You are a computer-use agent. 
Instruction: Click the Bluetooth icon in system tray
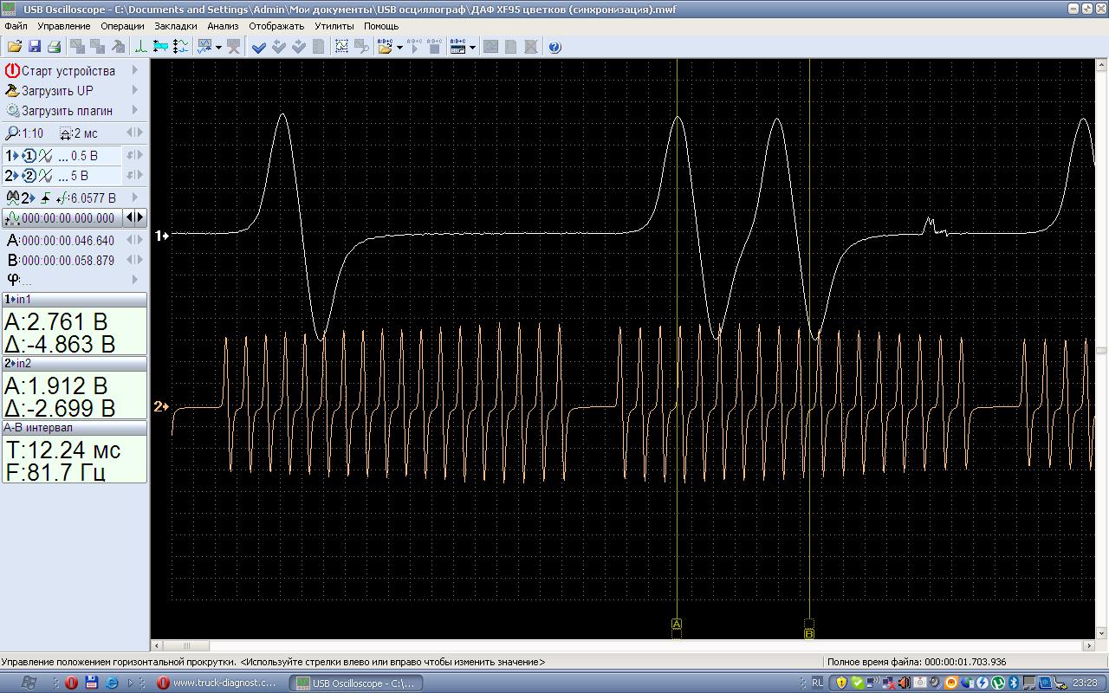(x=1015, y=683)
